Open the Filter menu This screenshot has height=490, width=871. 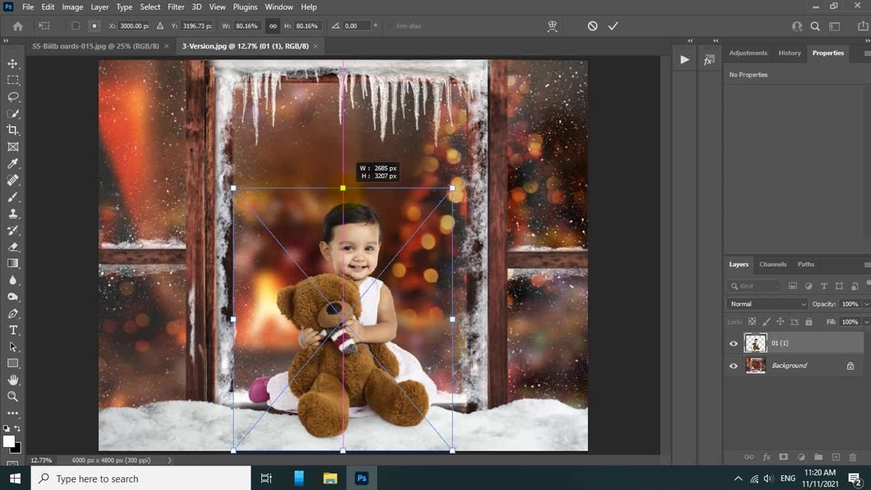[x=176, y=7]
